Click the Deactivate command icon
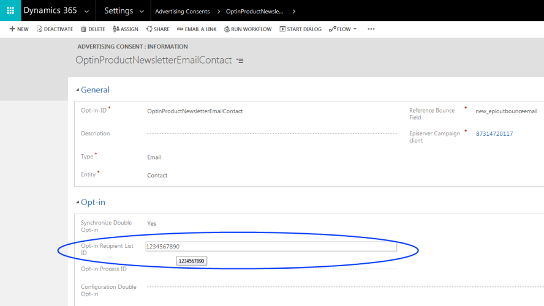 tap(40, 29)
